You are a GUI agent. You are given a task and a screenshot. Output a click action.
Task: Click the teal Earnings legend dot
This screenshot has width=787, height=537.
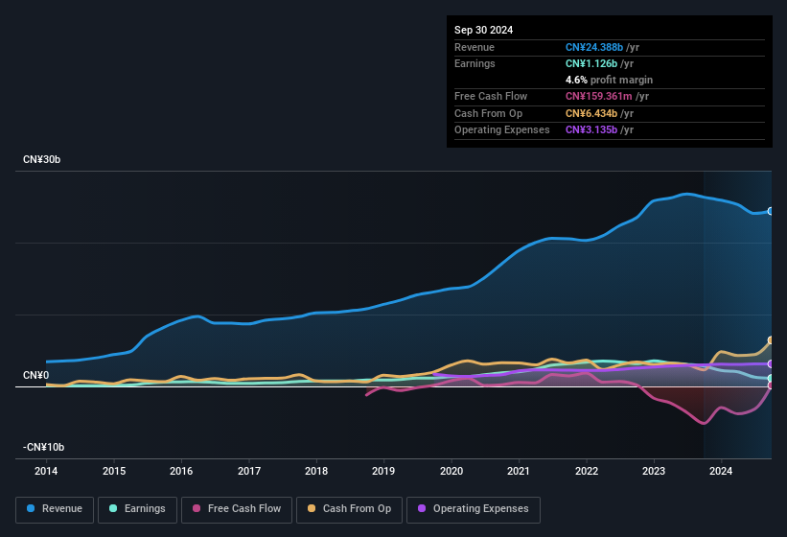pos(114,508)
